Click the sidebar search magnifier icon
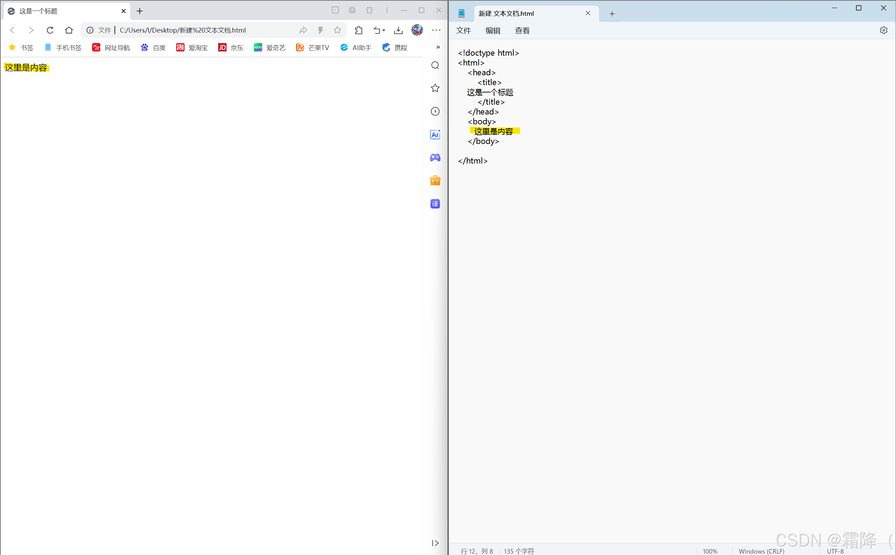The image size is (896, 555). 435,65
